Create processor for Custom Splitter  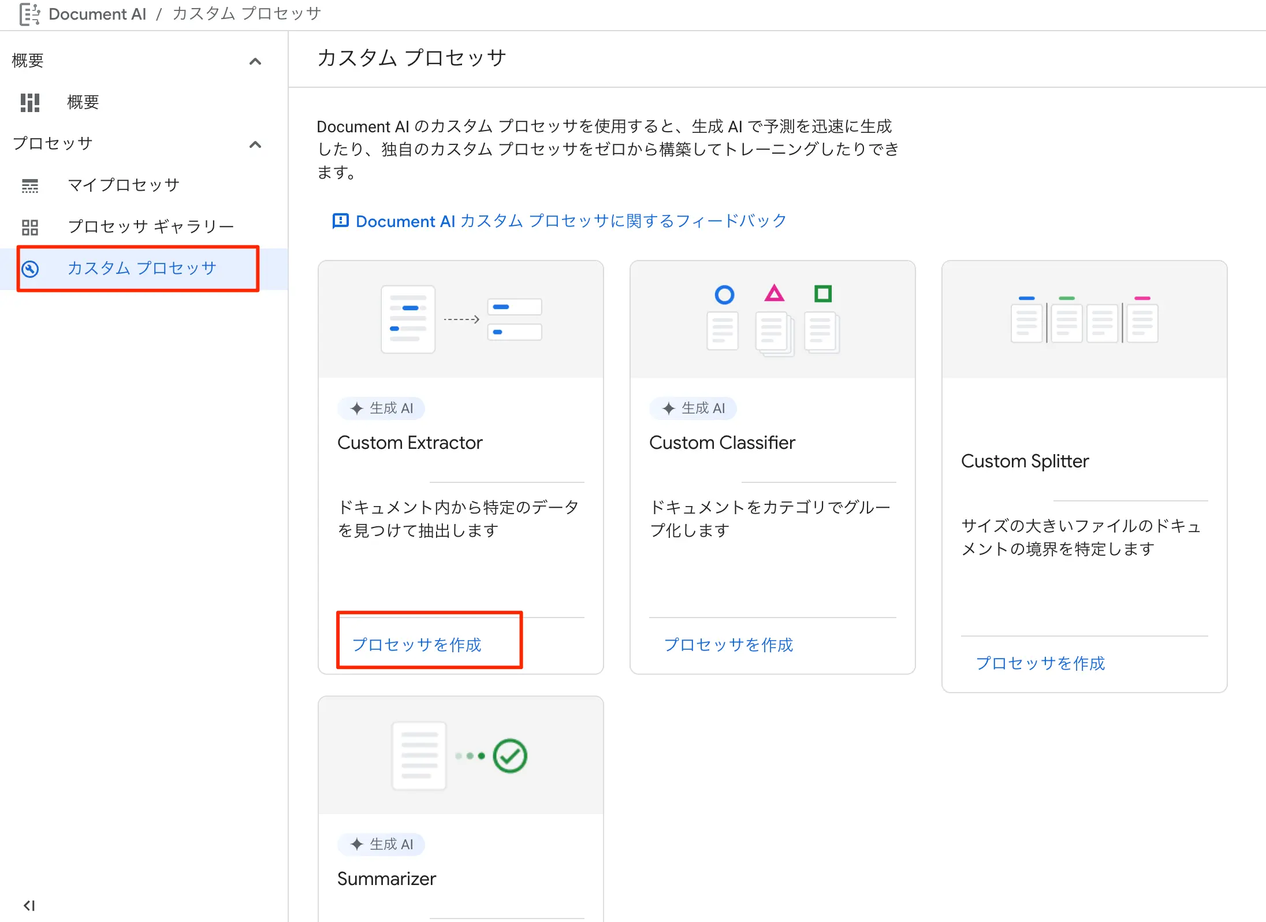(x=1040, y=663)
